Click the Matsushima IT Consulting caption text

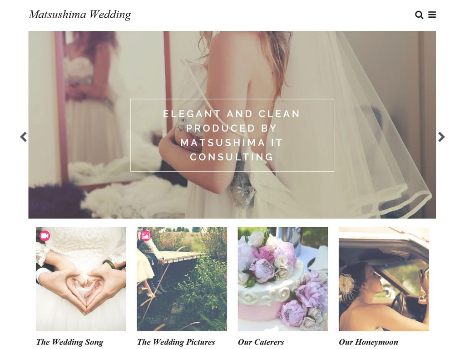(x=232, y=150)
